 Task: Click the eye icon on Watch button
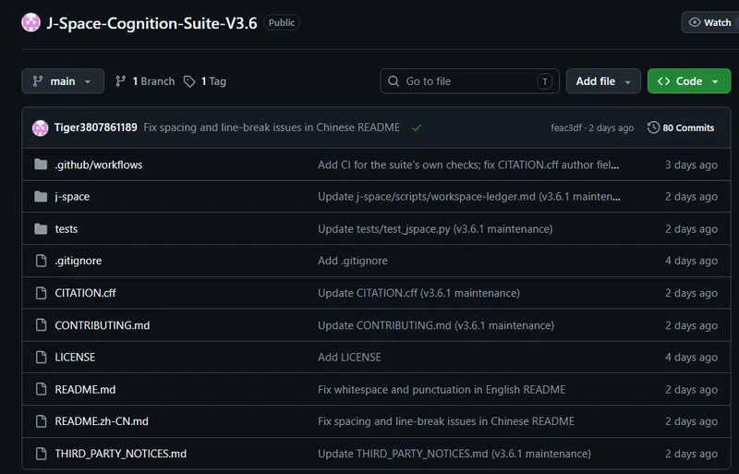pos(695,22)
